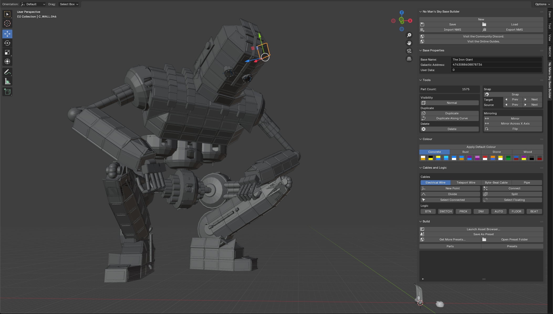
Task: Click the first white-orange colour swatch
Action: click(423, 158)
